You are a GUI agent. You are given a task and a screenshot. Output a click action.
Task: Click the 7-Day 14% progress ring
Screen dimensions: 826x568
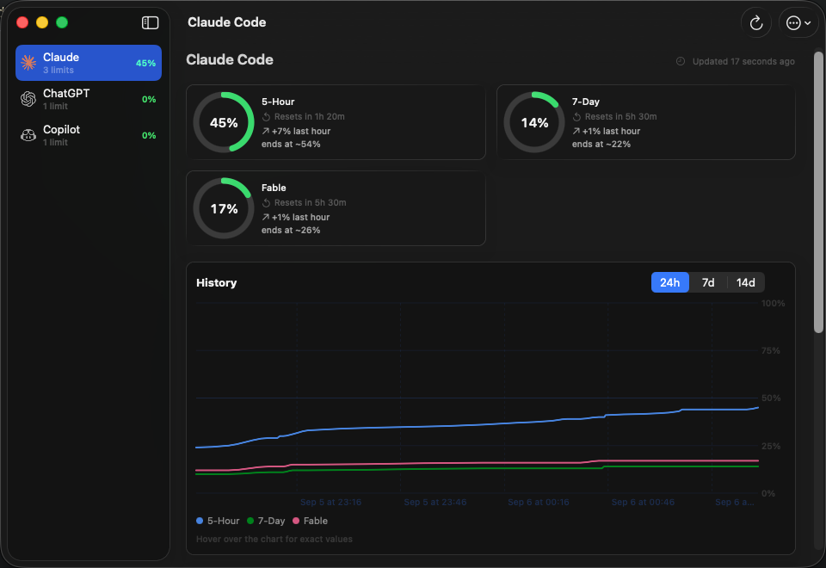534,122
